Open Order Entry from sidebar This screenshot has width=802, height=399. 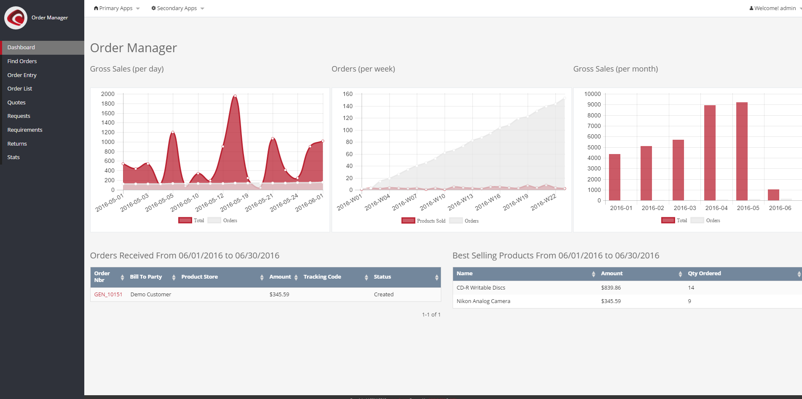[22, 75]
